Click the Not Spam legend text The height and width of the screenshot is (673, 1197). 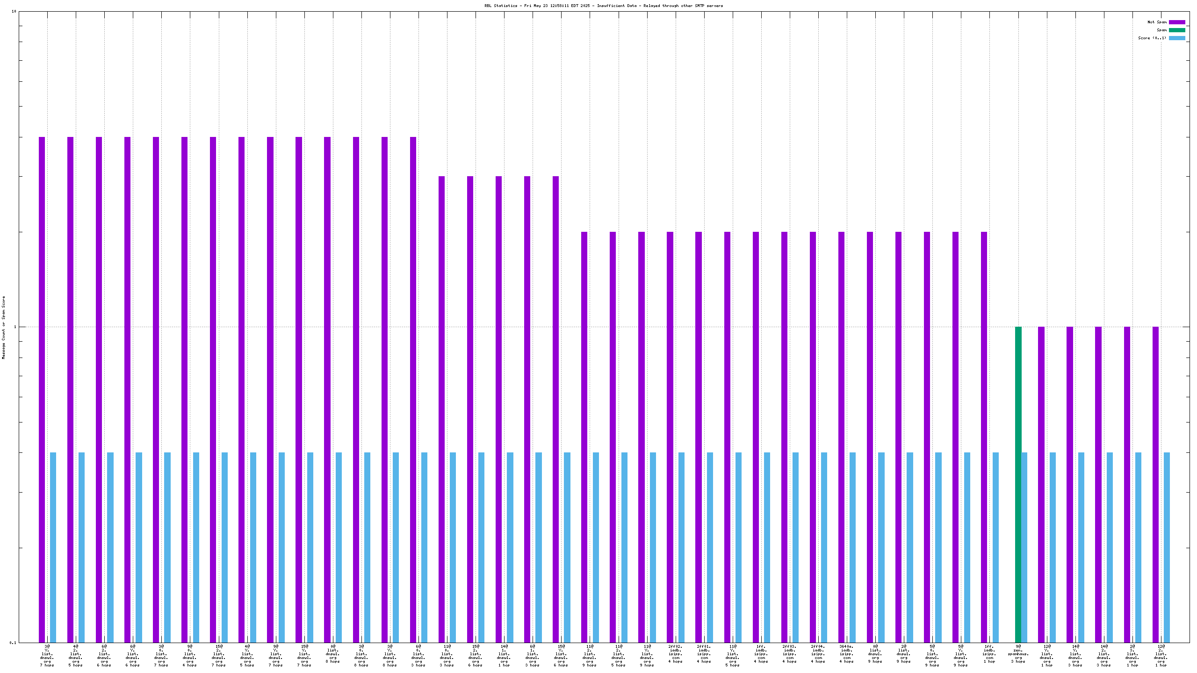pos(1157,22)
